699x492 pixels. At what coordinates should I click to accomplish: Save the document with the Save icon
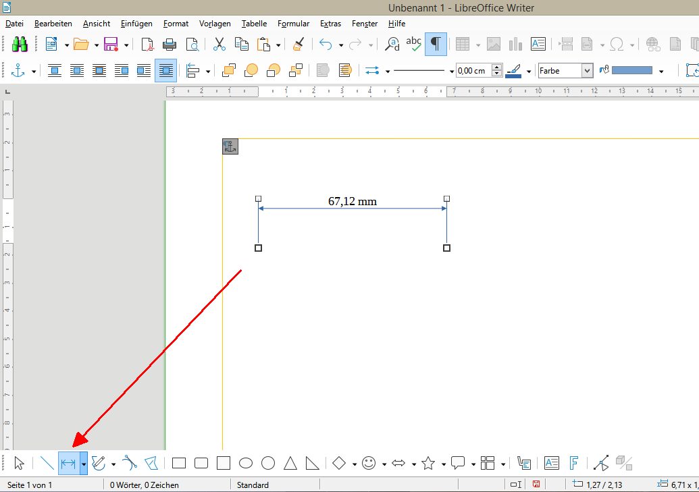pos(111,44)
